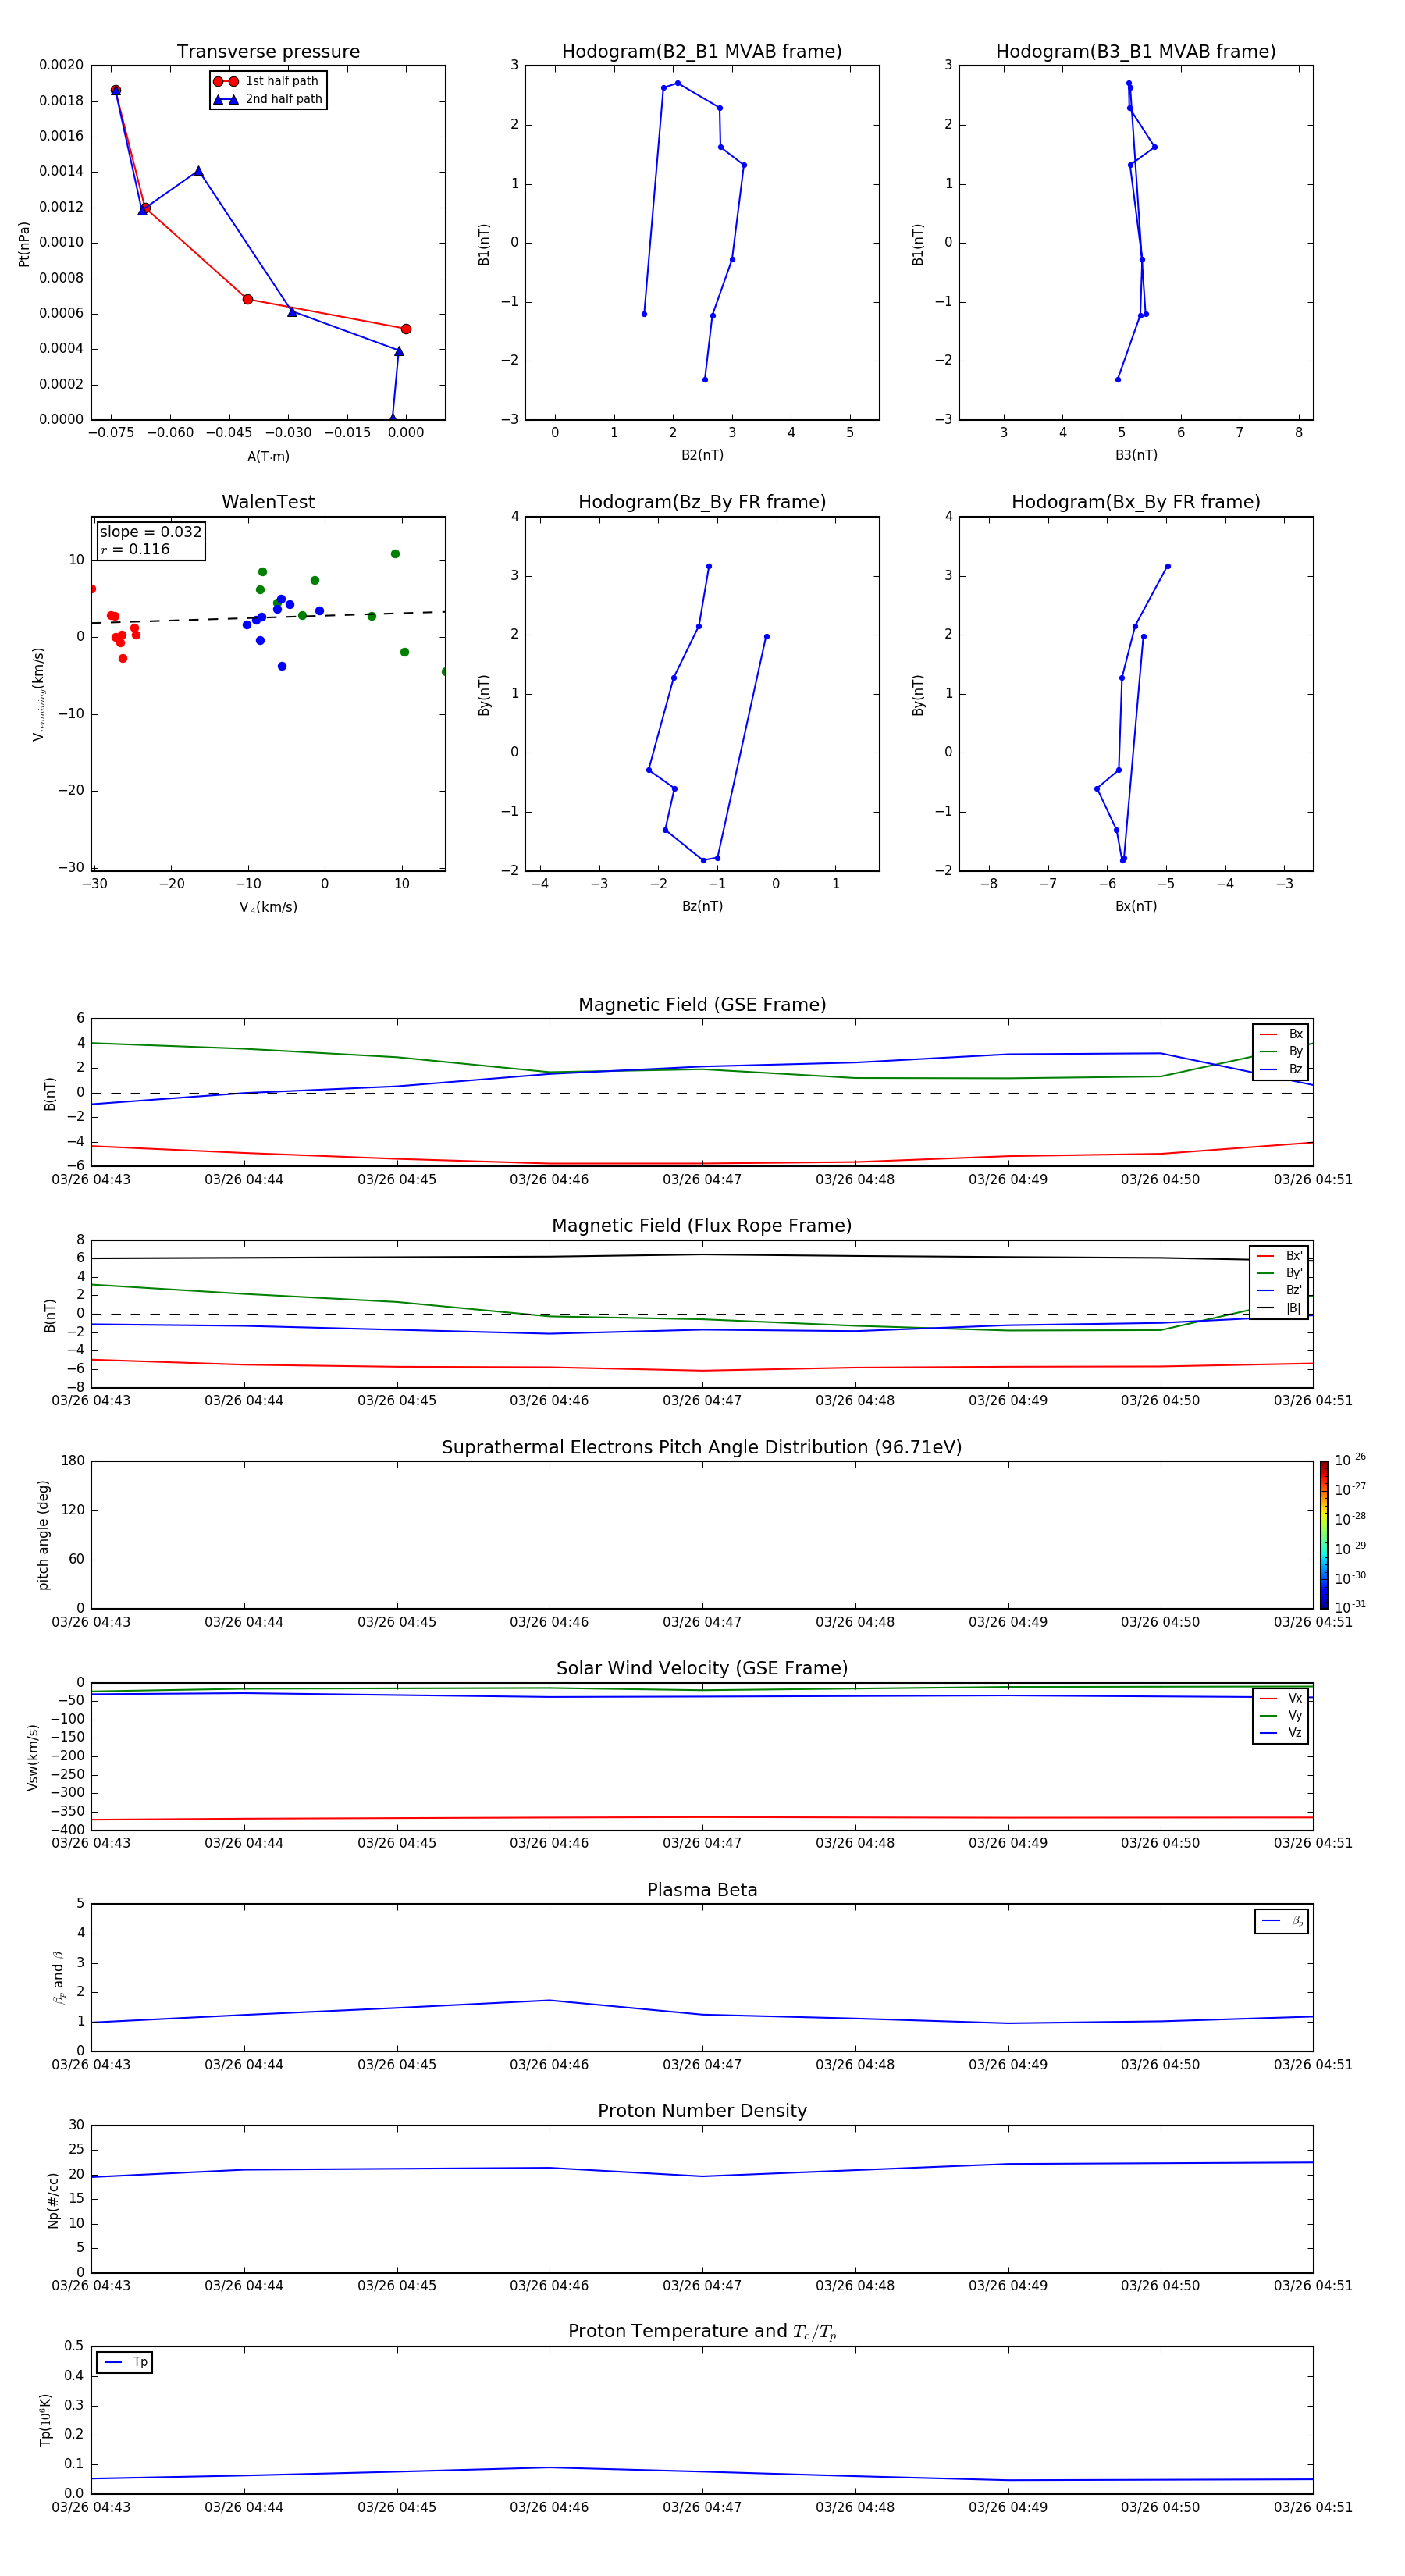The image size is (1405, 2576).
Task: Click the blue triangle peak near Pt 0.0014
Action: click(x=198, y=171)
